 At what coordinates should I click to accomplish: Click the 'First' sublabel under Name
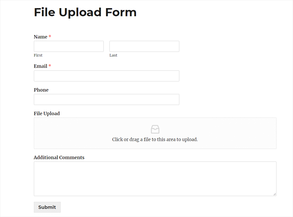coord(38,55)
